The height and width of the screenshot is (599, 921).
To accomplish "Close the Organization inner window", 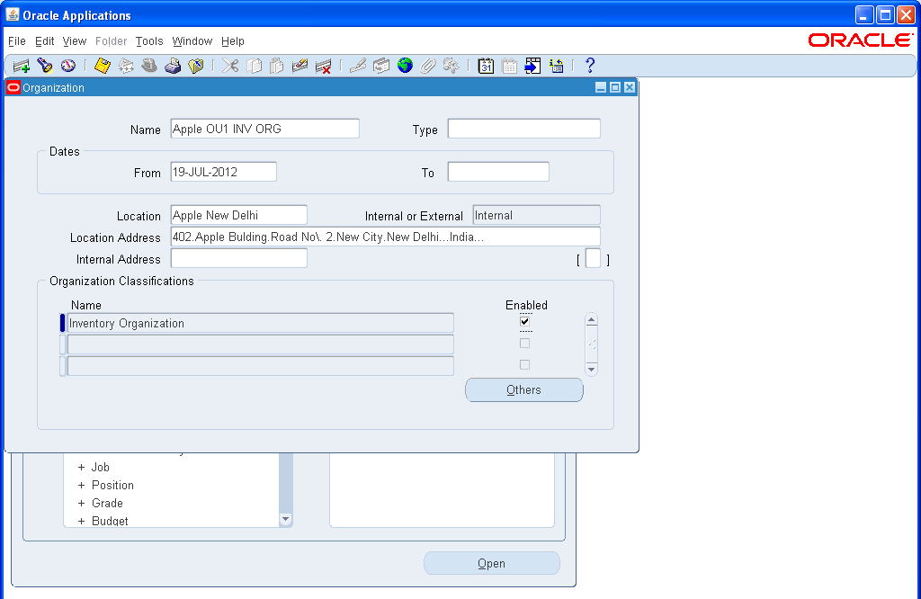I will click(x=629, y=87).
